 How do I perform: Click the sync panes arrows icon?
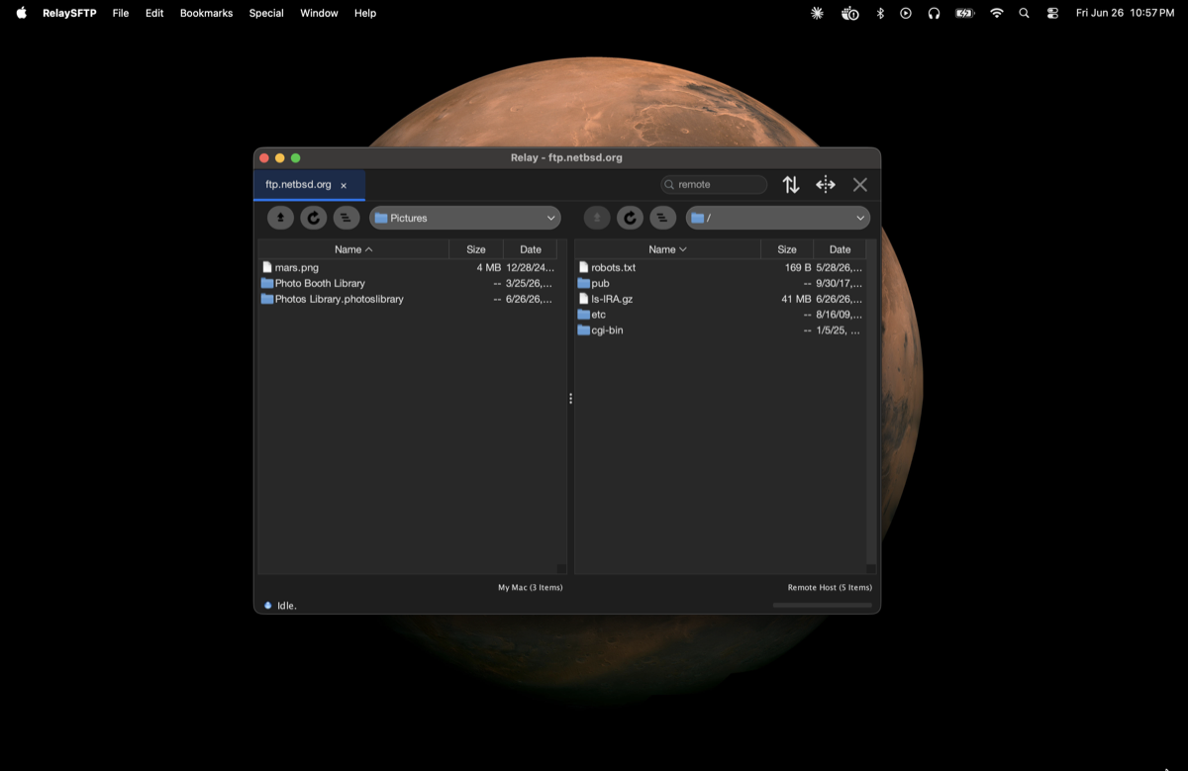826,185
